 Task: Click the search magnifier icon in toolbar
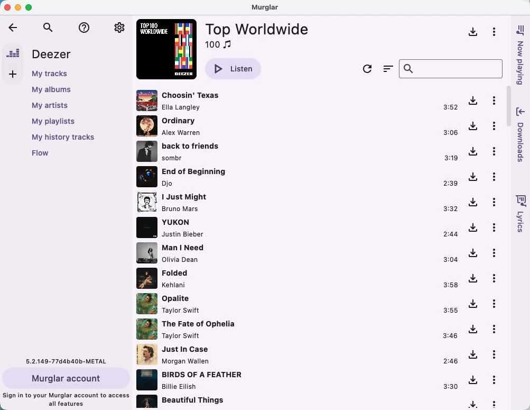[x=48, y=28]
